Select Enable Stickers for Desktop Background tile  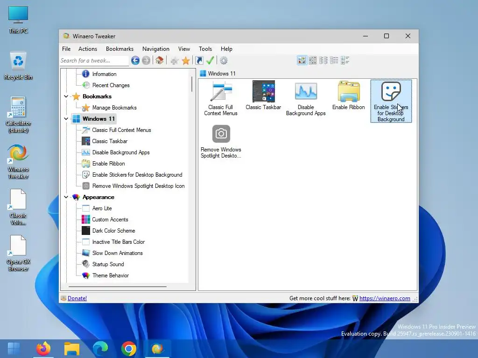tap(391, 101)
